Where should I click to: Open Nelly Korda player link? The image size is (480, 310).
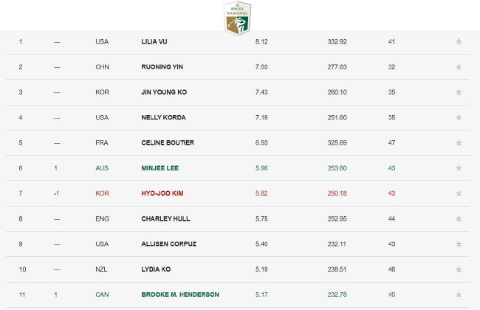163,117
